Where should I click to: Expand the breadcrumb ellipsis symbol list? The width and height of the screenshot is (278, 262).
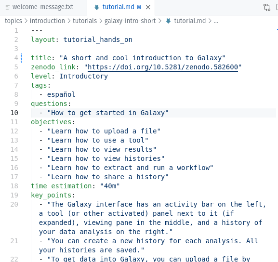[216, 21]
